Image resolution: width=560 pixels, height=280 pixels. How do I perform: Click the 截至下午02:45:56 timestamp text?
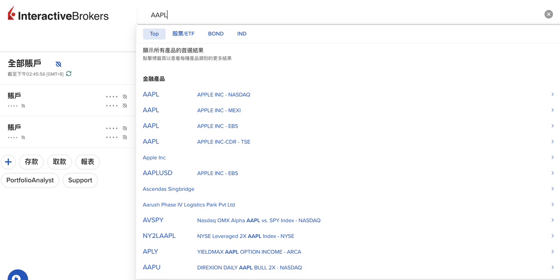[35, 74]
